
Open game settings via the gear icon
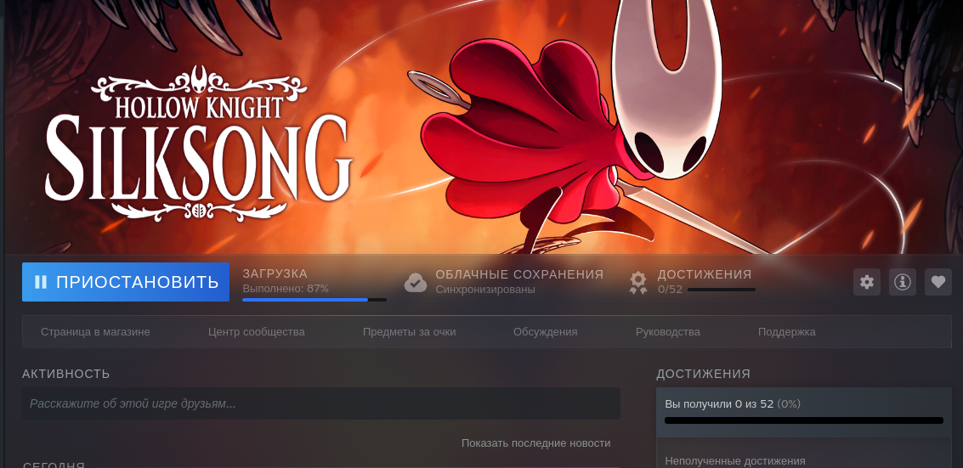tap(867, 282)
